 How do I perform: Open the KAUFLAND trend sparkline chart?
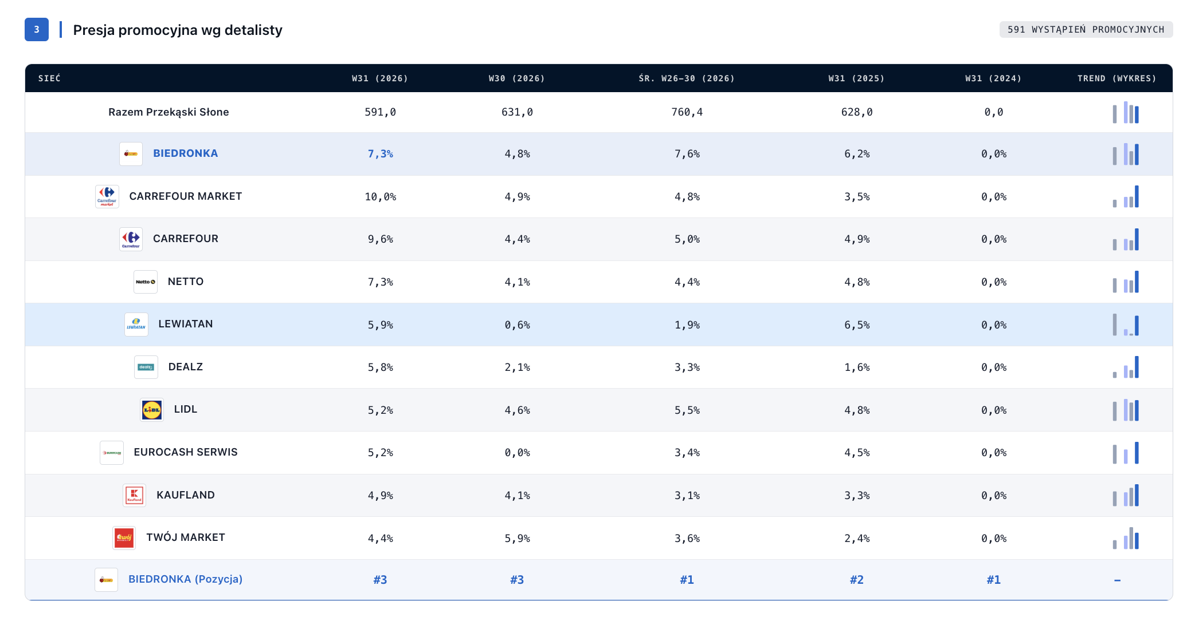click(1126, 495)
